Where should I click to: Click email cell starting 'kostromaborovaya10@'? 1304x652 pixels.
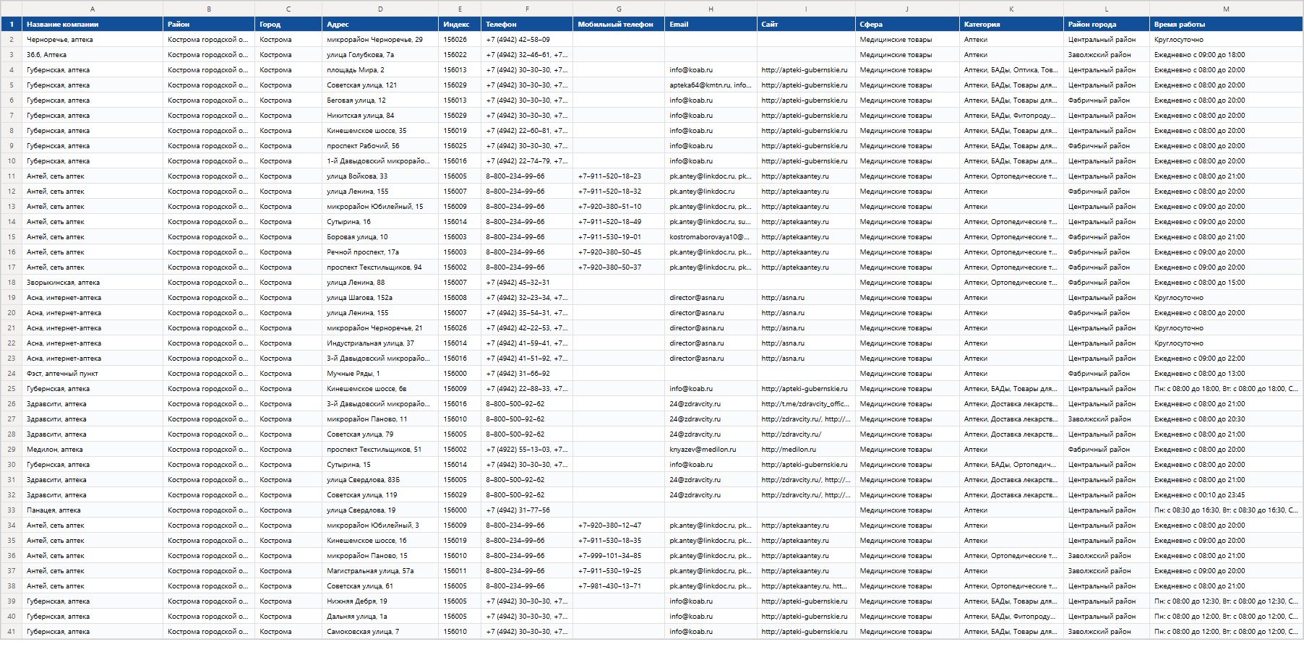(x=711, y=237)
